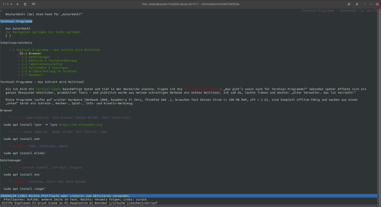Screen dimensions: 381x207
Task: Click the 'Browser' section heading
Action: (6, 110)
